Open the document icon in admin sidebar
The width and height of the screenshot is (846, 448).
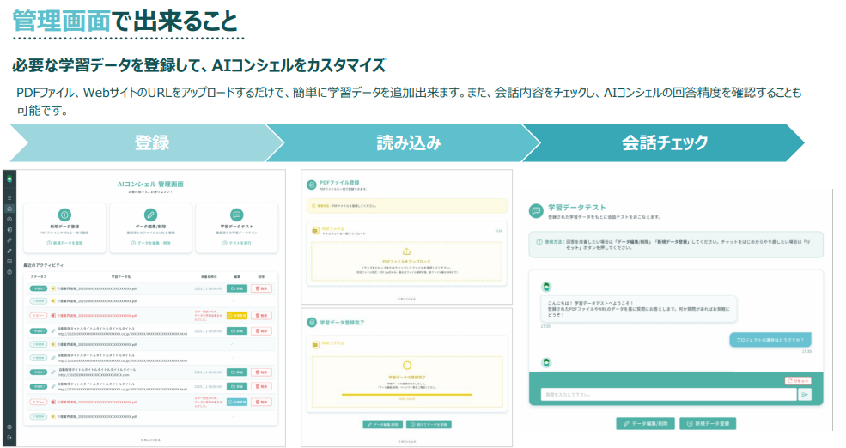click(9, 230)
